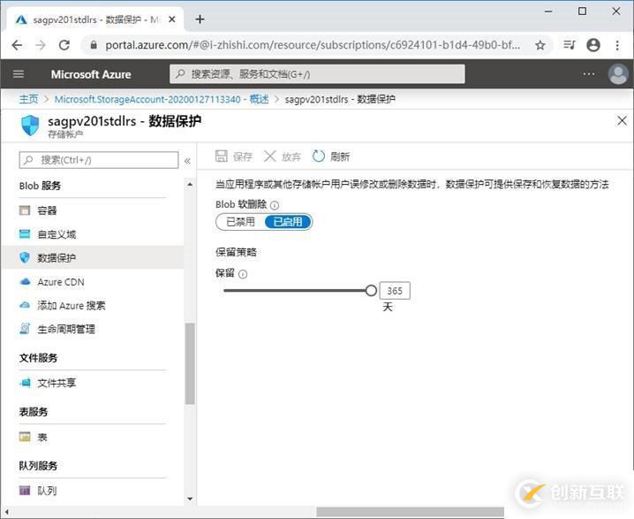
Task: Open a new browser tab
Action: tap(200, 19)
